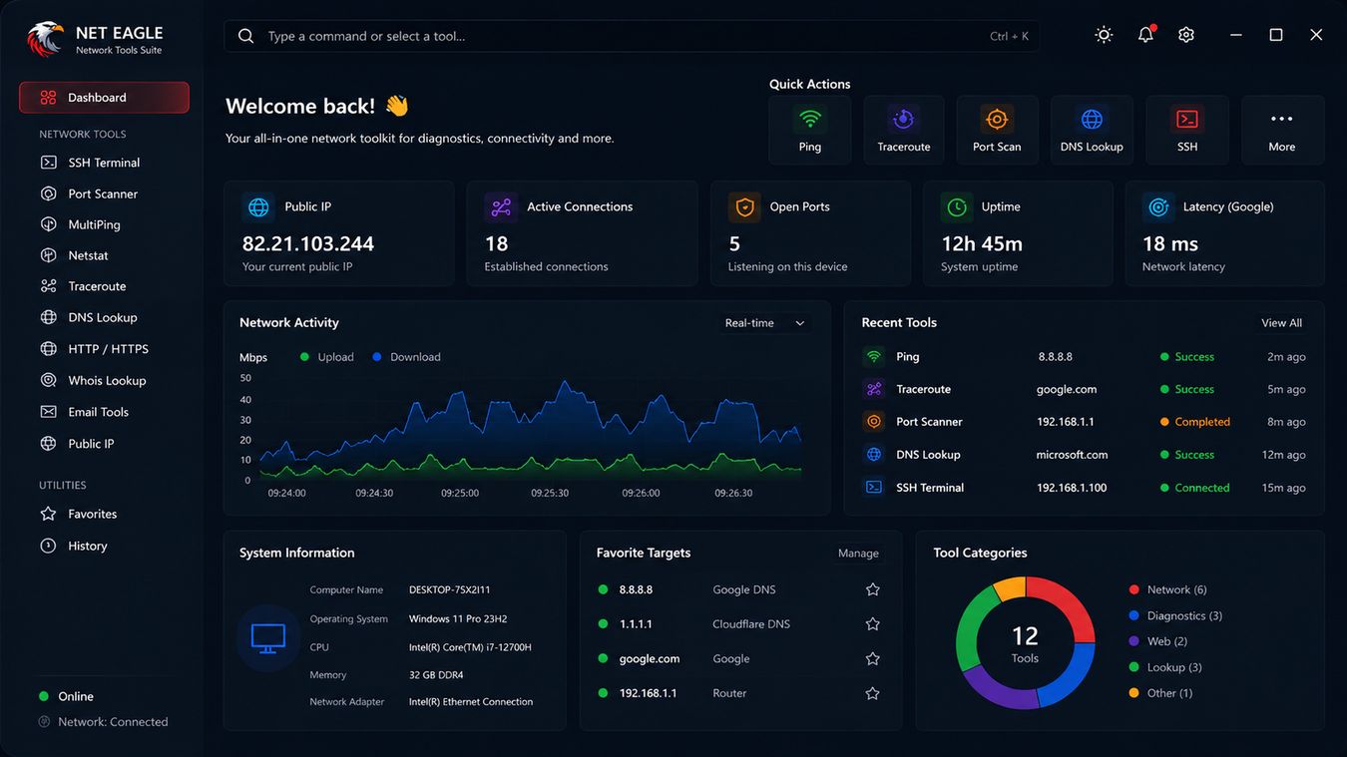Select the red Network legend swatch

coord(1133,589)
